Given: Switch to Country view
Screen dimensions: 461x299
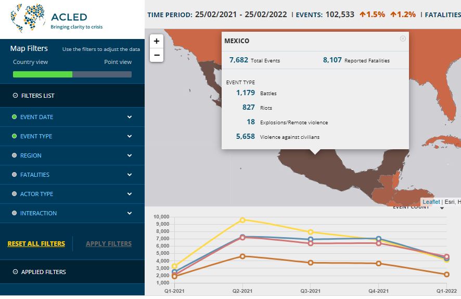Looking at the screenshot, I should pos(31,62).
